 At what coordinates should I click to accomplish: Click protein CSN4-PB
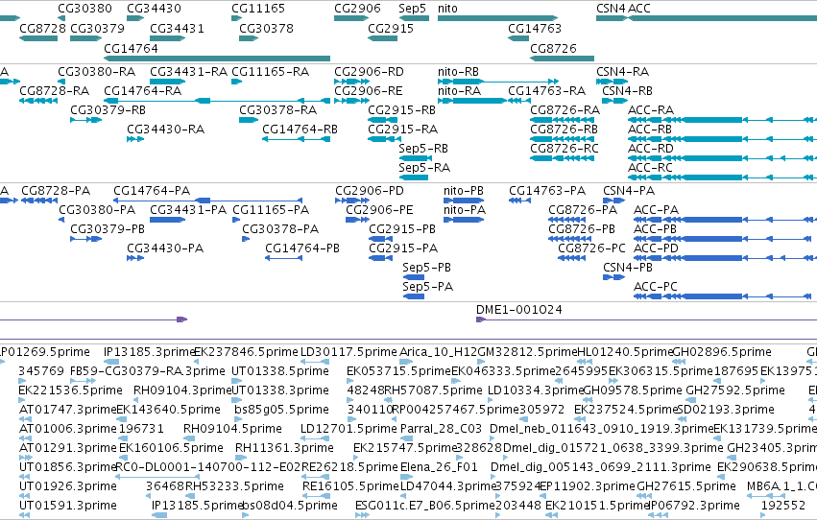pyautogui.click(x=613, y=277)
